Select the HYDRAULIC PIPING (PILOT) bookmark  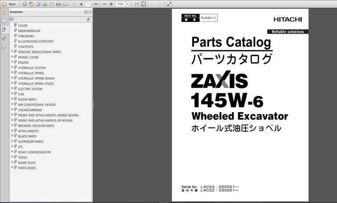coord(36,84)
